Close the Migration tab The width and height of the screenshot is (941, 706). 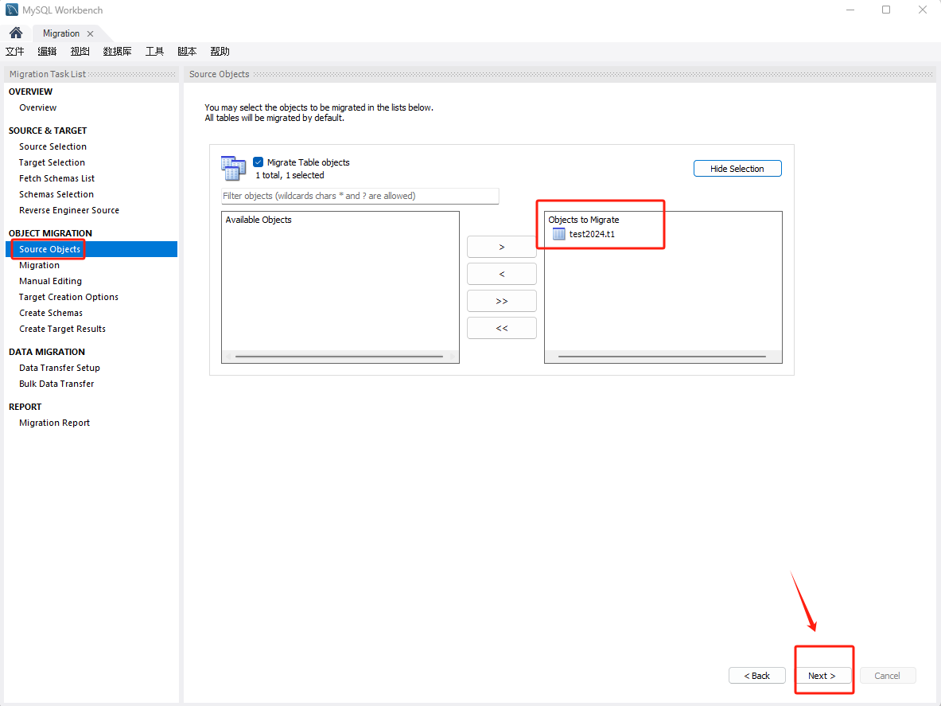90,33
